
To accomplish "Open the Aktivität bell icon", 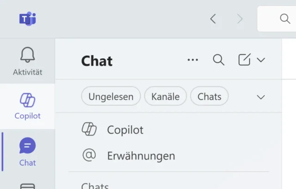I will pos(27,55).
